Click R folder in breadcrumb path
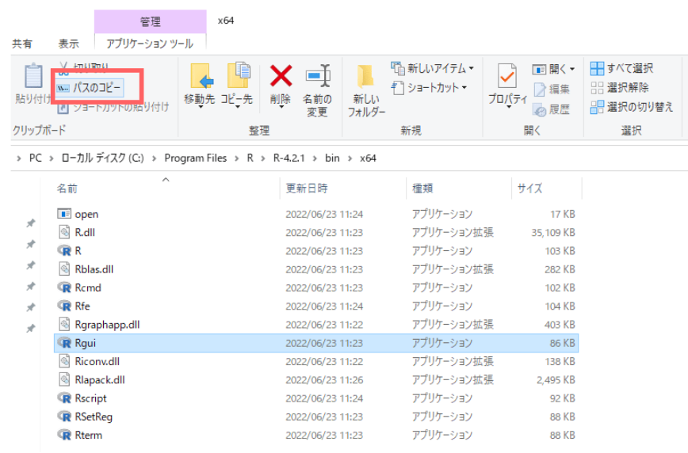The height and width of the screenshot is (453, 688). 250,158
